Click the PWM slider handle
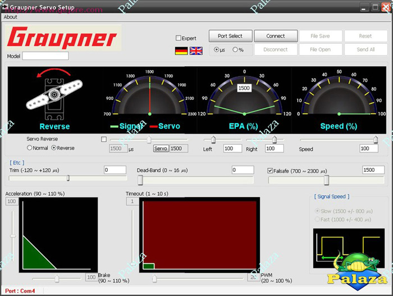This screenshot has width=393, height=296. 154,279
